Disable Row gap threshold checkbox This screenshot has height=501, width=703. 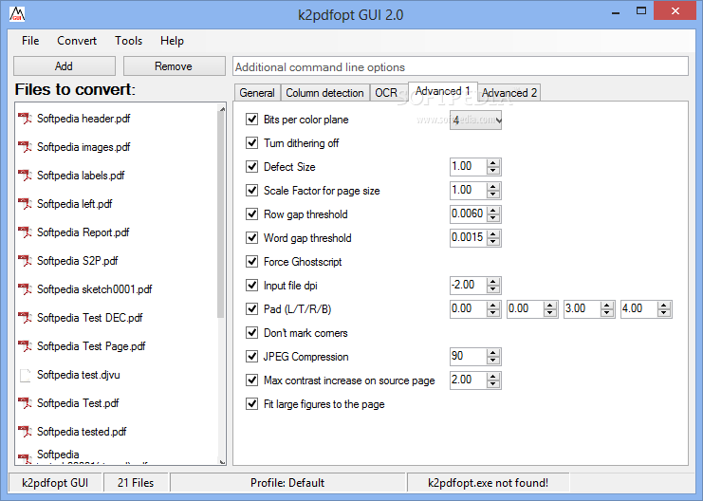tap(252, 213)
